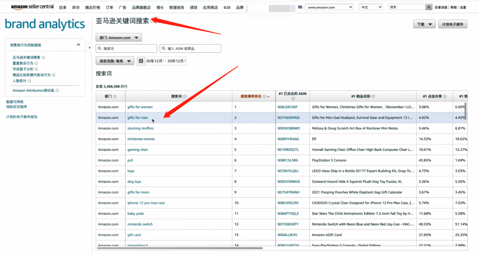The width and height of the screenshot is (484, 260).
Task: Click info icon under #1 已点击的 ASIN header
Action: coord(293,99)
